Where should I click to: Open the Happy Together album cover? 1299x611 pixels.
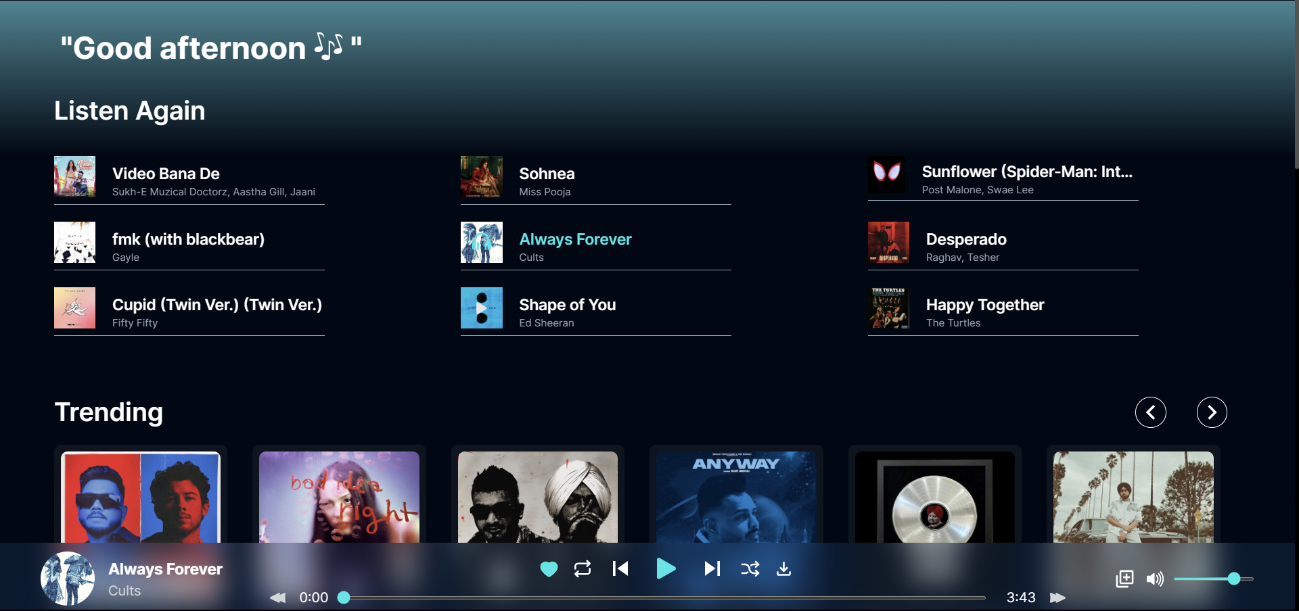[888, 308]
